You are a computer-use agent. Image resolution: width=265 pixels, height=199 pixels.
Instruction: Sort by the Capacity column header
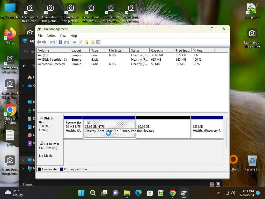[x=162, y=51]
